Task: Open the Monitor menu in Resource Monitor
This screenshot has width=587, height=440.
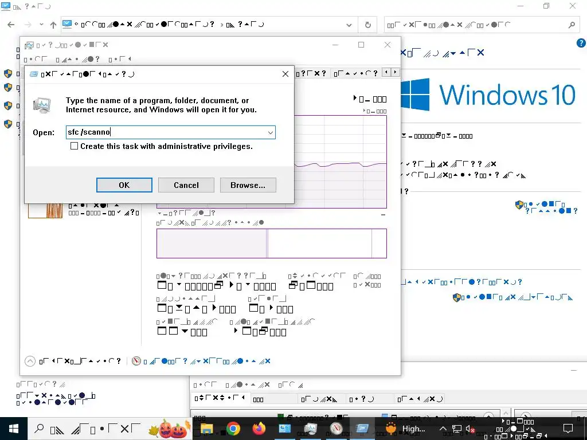Action: 248,384
